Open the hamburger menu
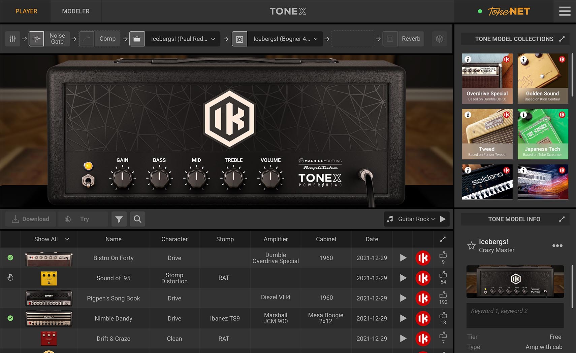The image size is (576, 353). 565,11
